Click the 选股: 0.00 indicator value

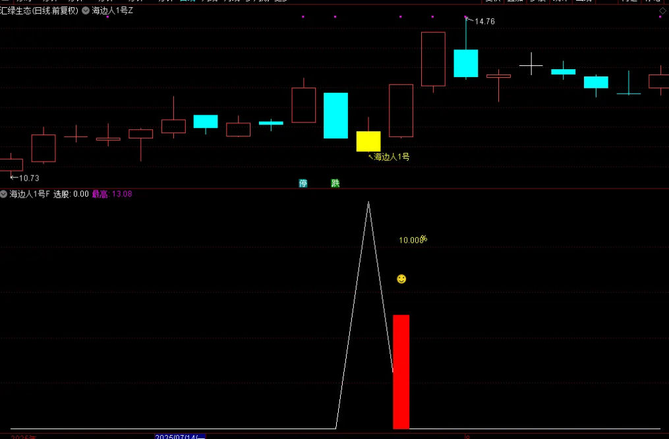coord(71,194)
